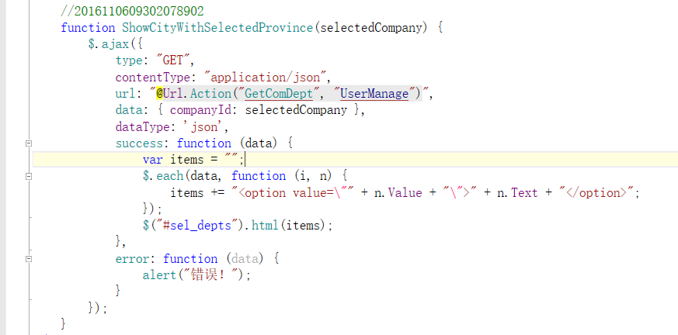Click the error property keyword
Viewport: 678px width, 335px height.
[133, 259]
